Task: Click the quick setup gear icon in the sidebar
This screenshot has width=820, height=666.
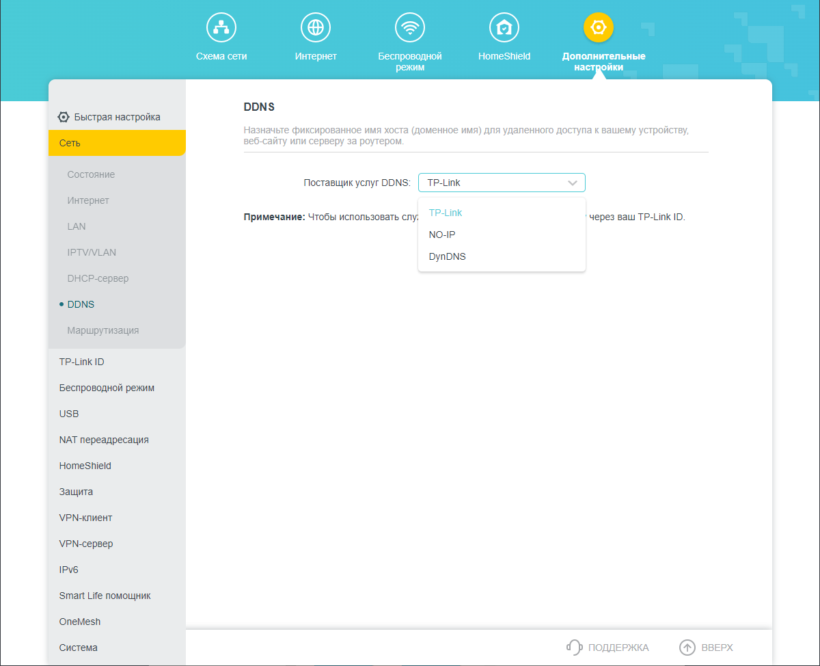Action: pos(64,117)
